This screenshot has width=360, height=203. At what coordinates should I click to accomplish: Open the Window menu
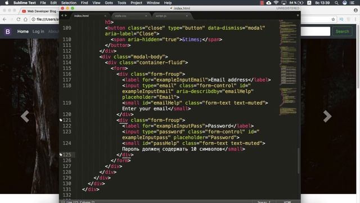point(153,3)
